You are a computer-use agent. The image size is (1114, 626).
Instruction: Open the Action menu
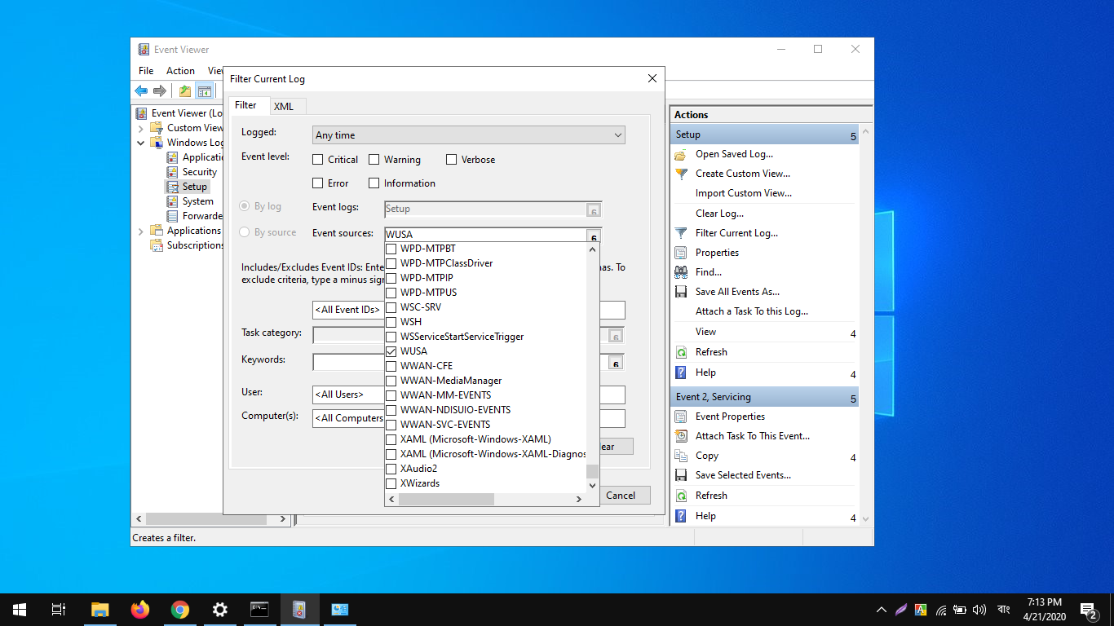pos(180,71)
